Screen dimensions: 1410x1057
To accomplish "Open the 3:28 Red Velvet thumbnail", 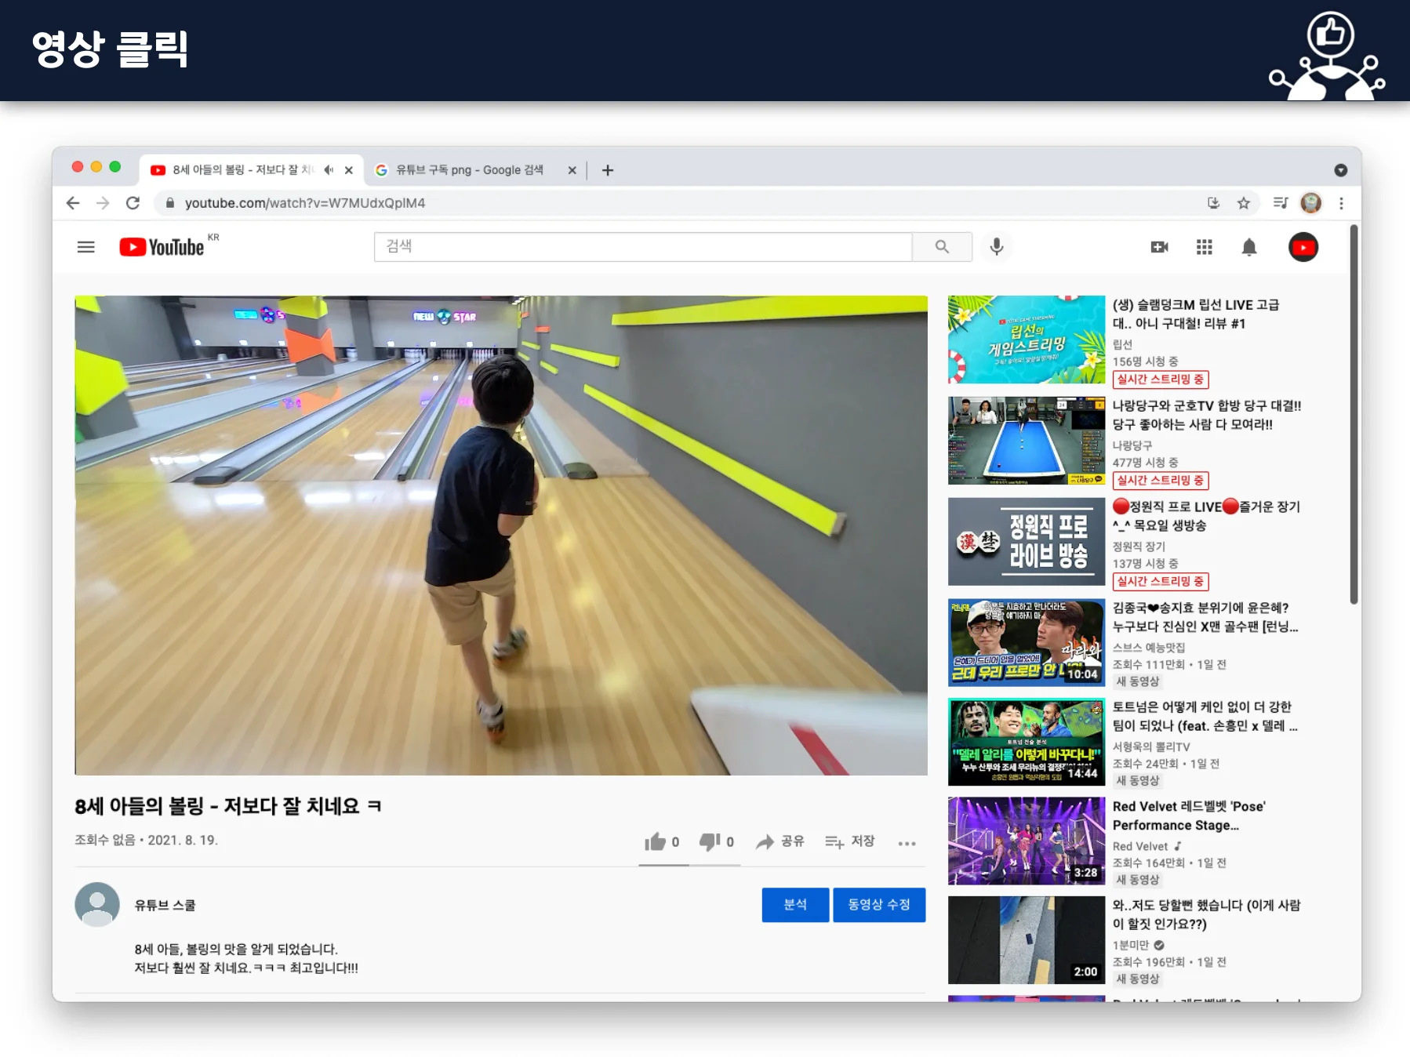I will point(1027,841).
